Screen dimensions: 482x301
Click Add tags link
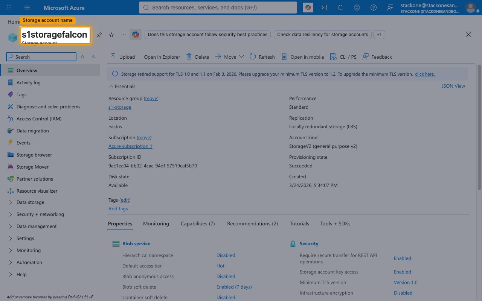pos(118,208)
